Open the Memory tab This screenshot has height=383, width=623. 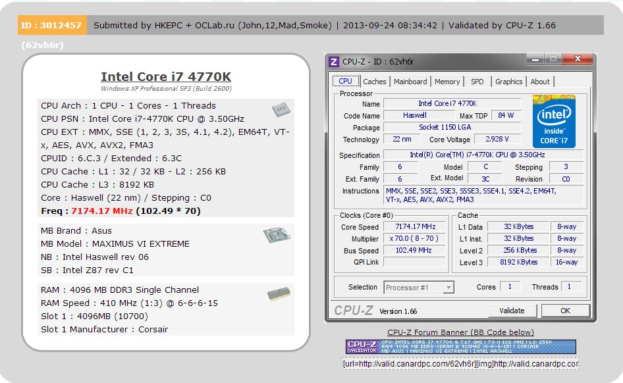(x=447, y=82)
